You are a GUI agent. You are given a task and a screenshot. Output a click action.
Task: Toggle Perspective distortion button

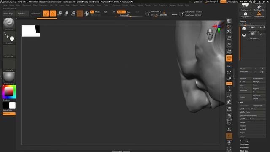coord(229,58)
